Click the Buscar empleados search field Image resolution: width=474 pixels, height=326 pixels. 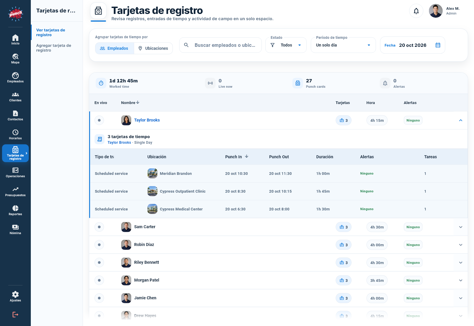tap(220, 45)
